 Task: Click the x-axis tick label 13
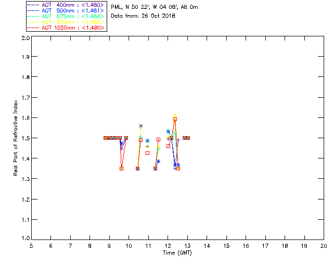187,246
